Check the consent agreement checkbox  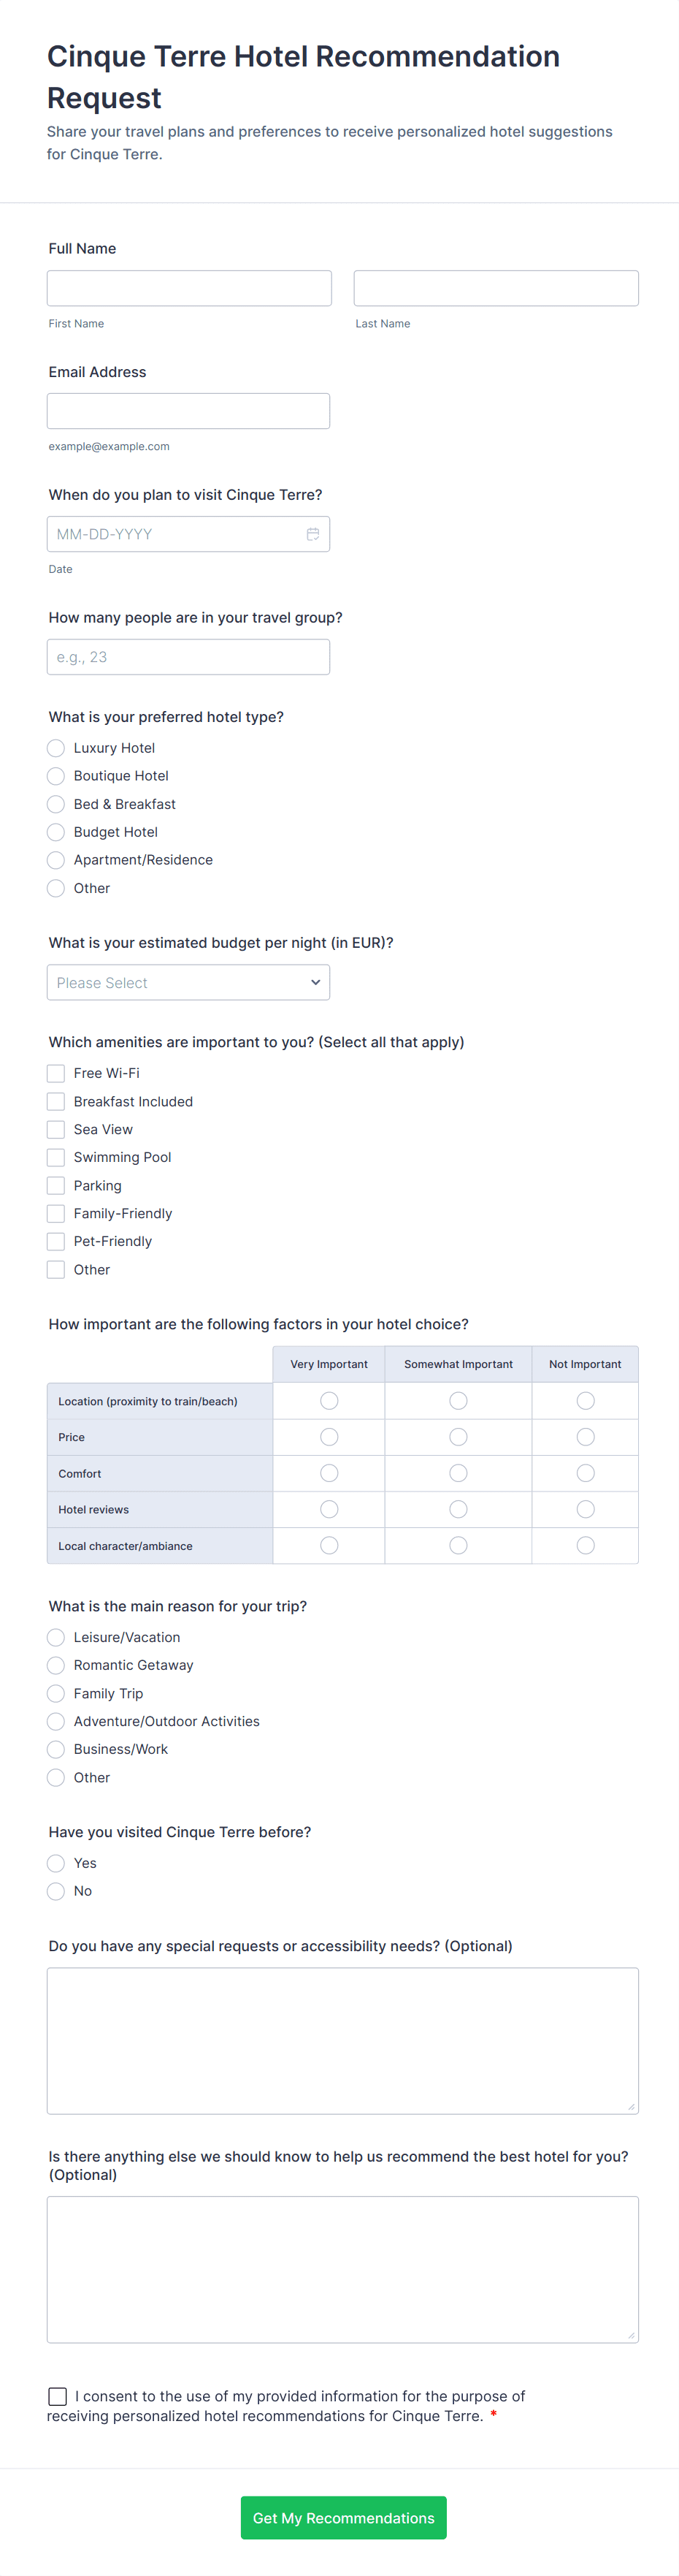(x=58, y=2396)
